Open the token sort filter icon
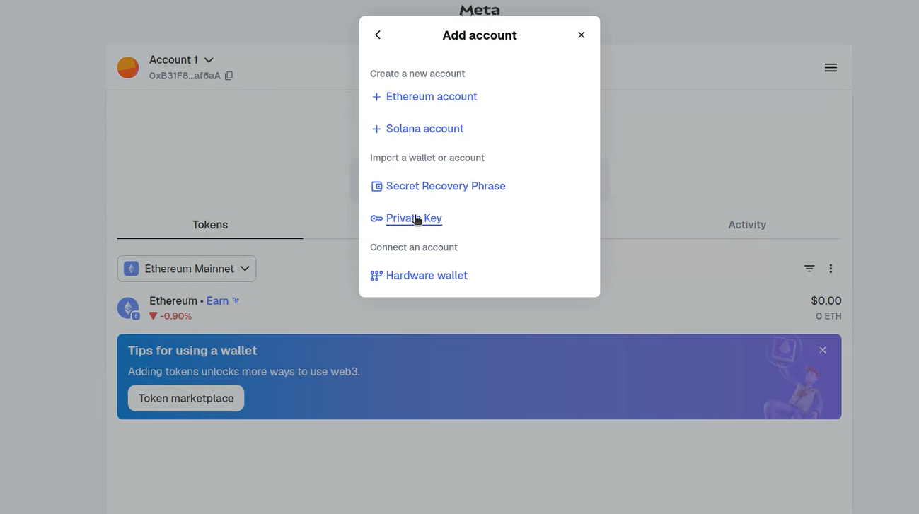 coord(809,269)
